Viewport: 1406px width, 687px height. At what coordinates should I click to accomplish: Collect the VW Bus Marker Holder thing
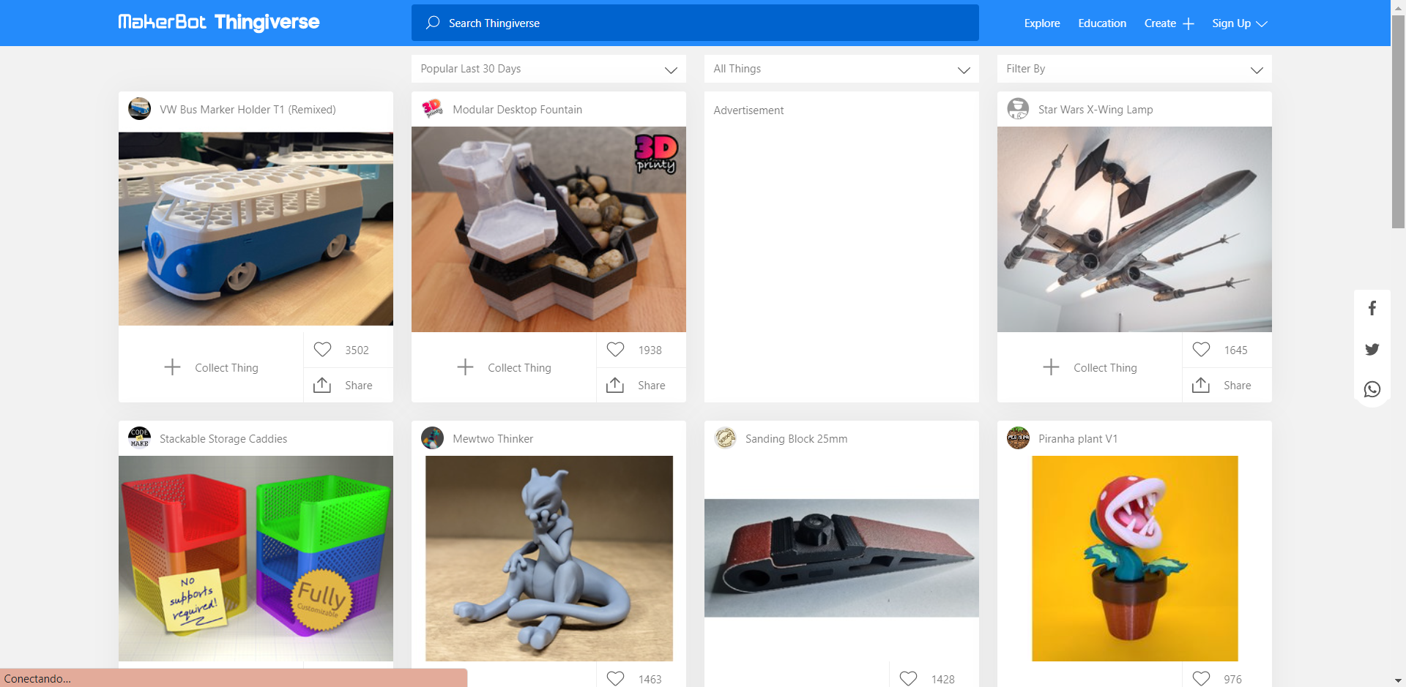[x=211, y=367]
